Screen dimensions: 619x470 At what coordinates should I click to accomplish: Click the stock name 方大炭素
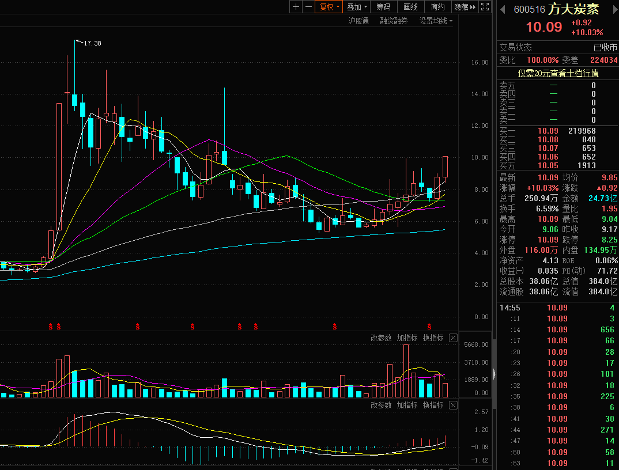click(573, 9)
